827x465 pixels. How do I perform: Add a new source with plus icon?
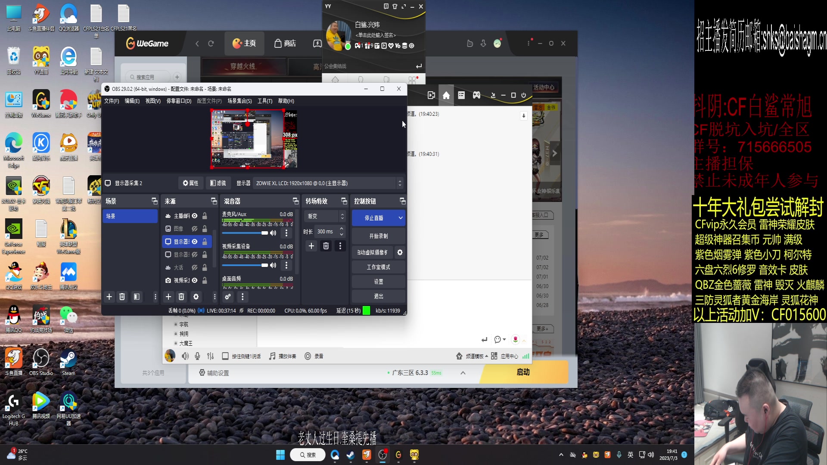[168, 297]
